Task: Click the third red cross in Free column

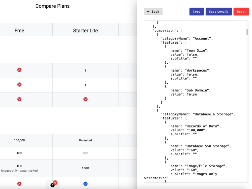Action: (19, 99)
